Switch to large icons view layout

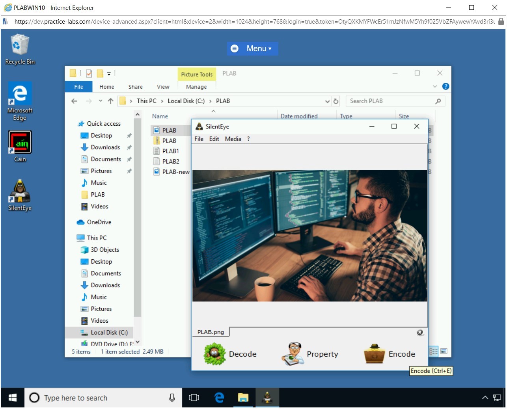pos(444,351)
